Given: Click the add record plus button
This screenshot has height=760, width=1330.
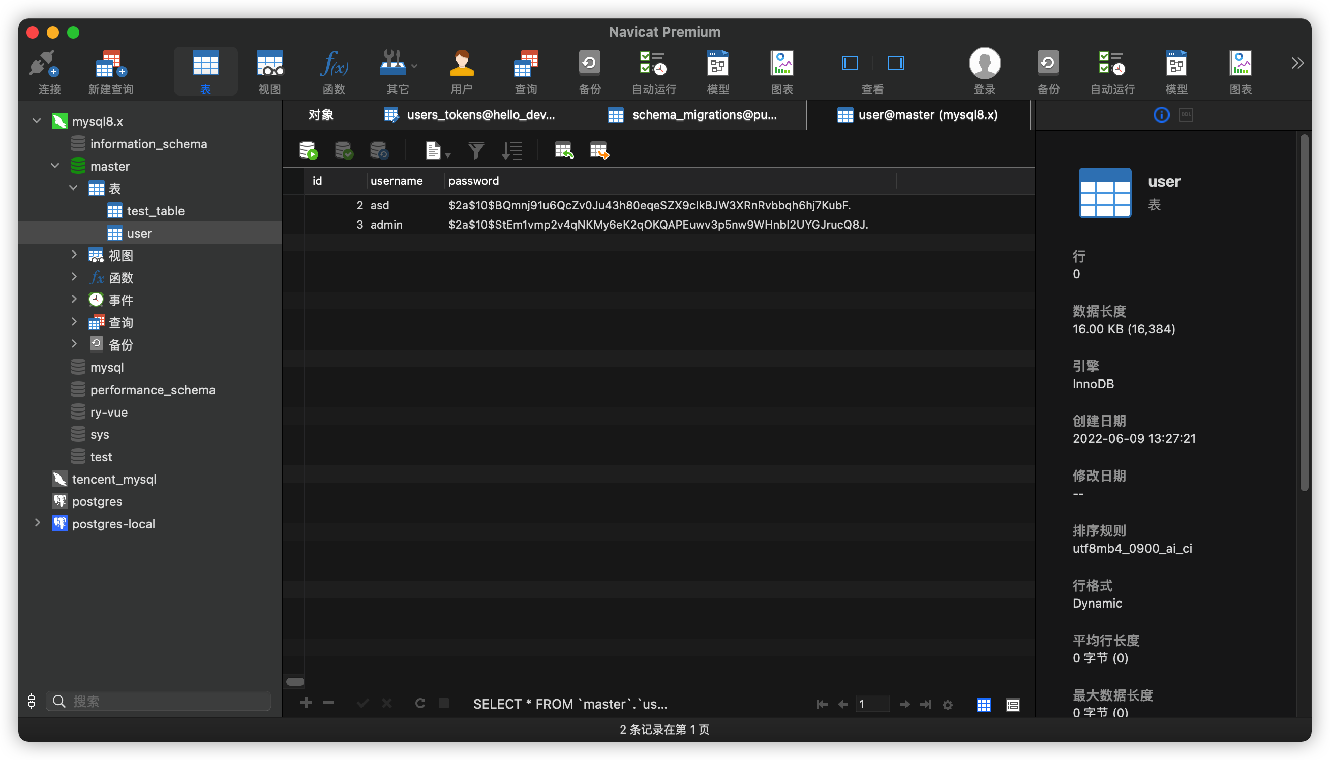Looking at the screenshot, I should (306, 703).
